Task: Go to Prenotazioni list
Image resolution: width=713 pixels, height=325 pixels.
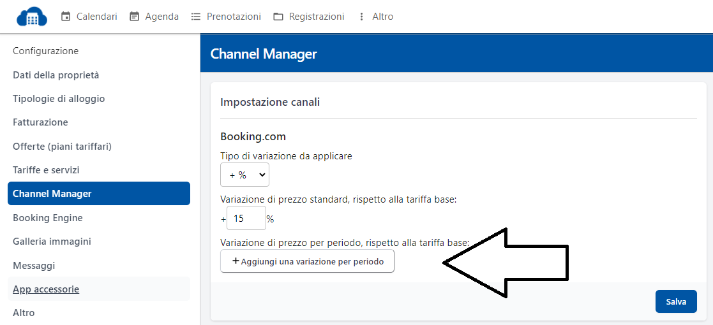Action: coord(226,17)
